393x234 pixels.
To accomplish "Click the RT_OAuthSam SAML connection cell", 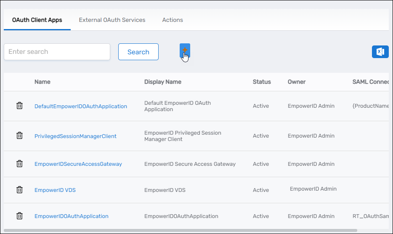I will [x=370, y=216].
